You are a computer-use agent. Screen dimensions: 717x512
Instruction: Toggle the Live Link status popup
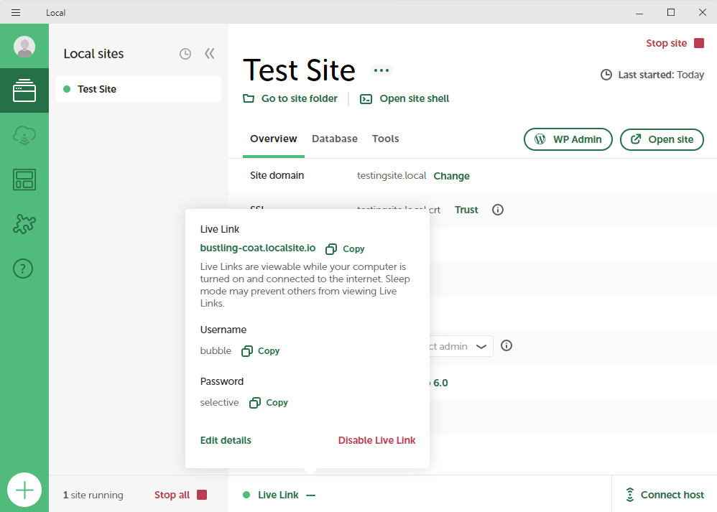pos(279,495)
